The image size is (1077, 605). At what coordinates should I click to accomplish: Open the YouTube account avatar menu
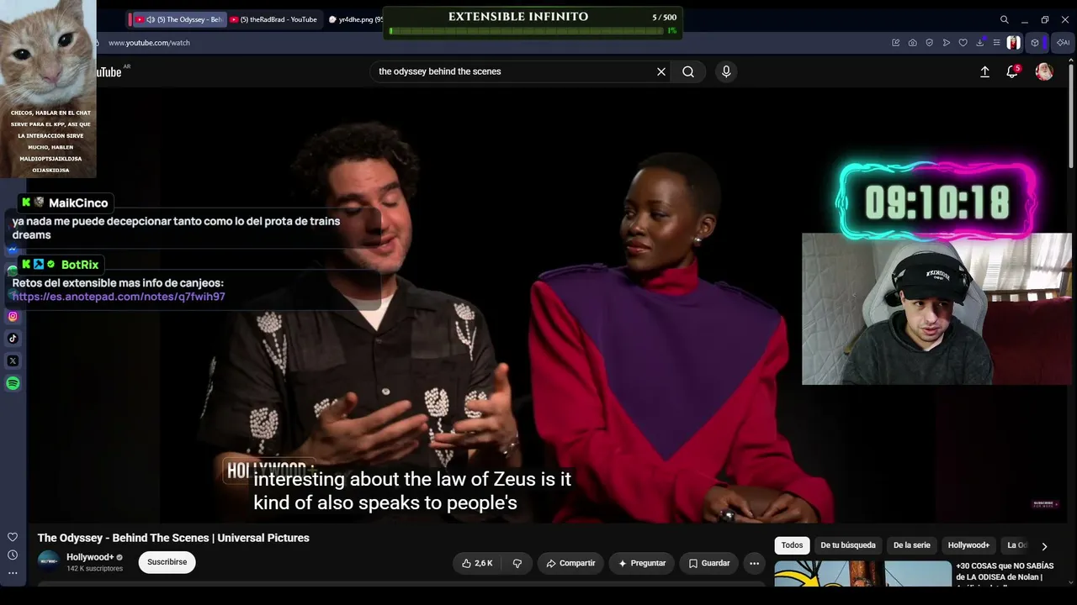point(1044,71)
